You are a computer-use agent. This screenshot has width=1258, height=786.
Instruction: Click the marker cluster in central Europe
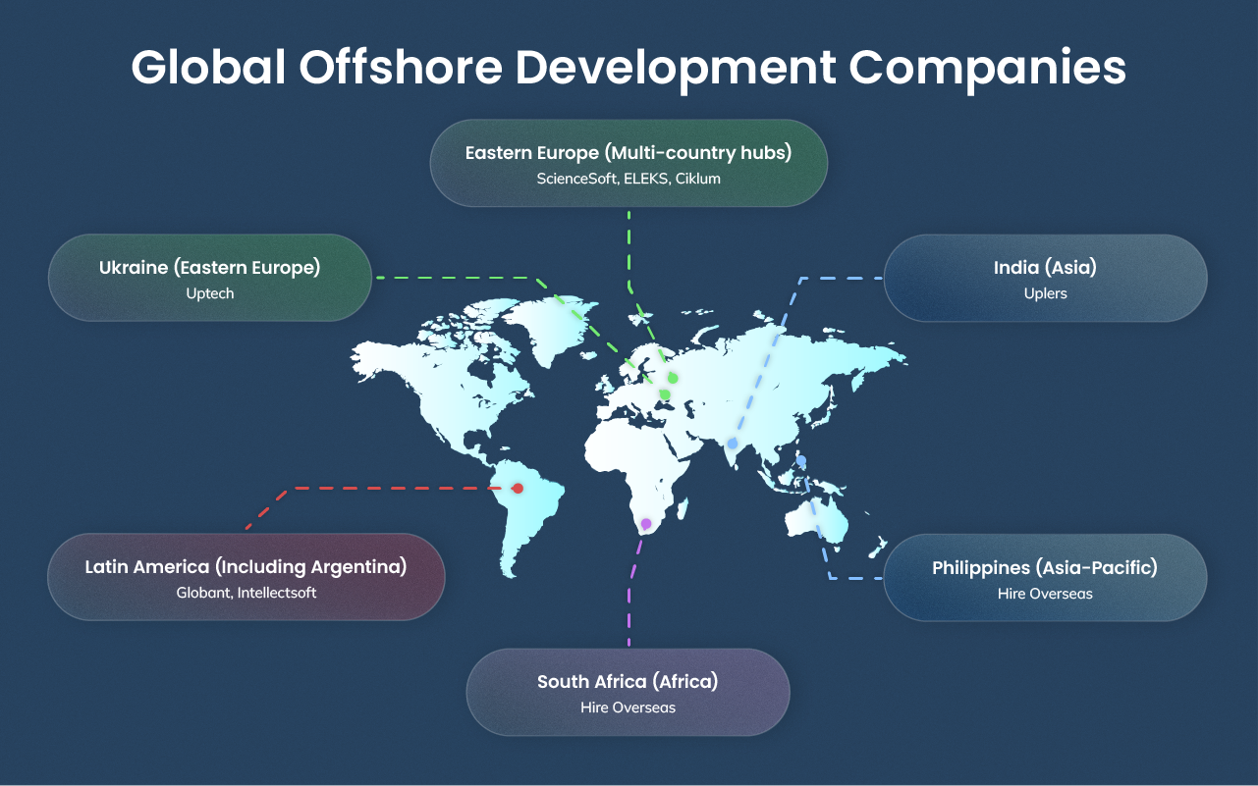(669, 386)
